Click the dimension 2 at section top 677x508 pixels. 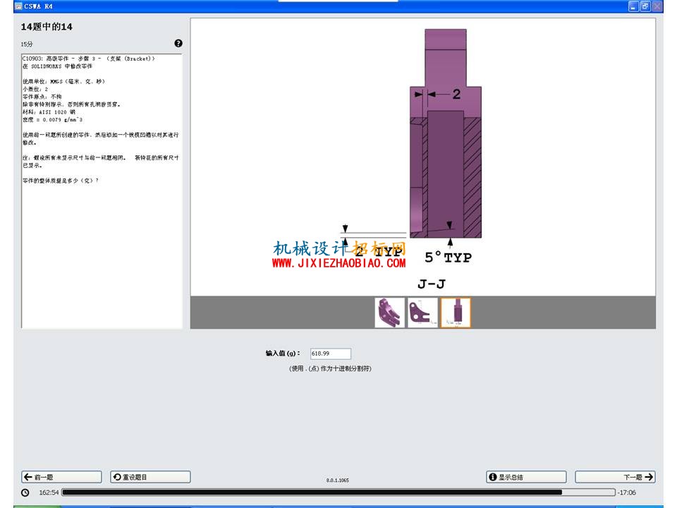456,94
